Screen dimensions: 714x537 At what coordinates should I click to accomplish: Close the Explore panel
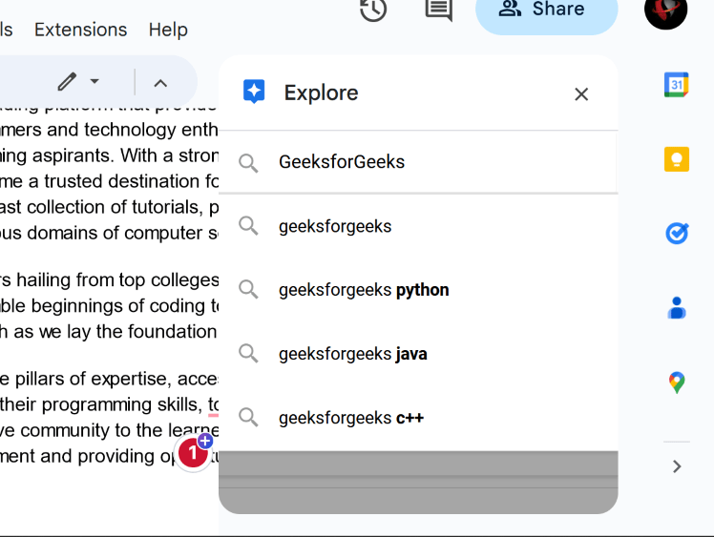coord(581,93)
